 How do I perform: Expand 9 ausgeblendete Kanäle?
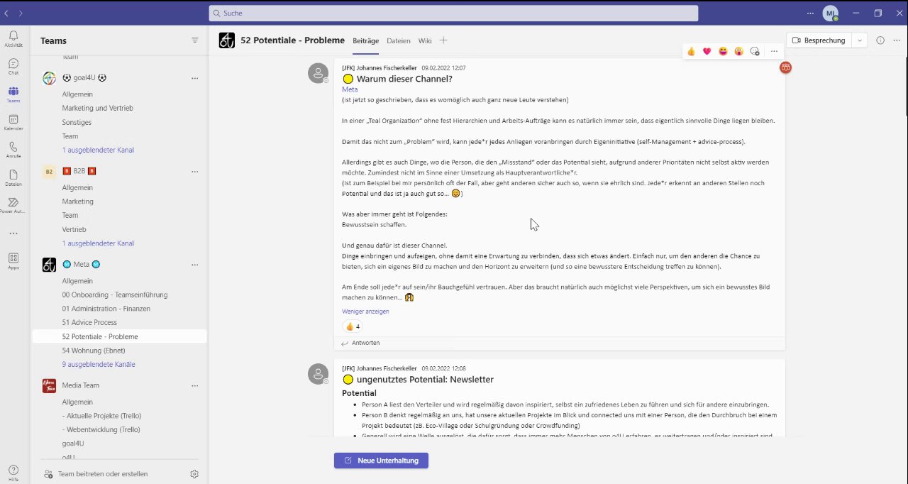pyautogui.click(x=98, y=364)
